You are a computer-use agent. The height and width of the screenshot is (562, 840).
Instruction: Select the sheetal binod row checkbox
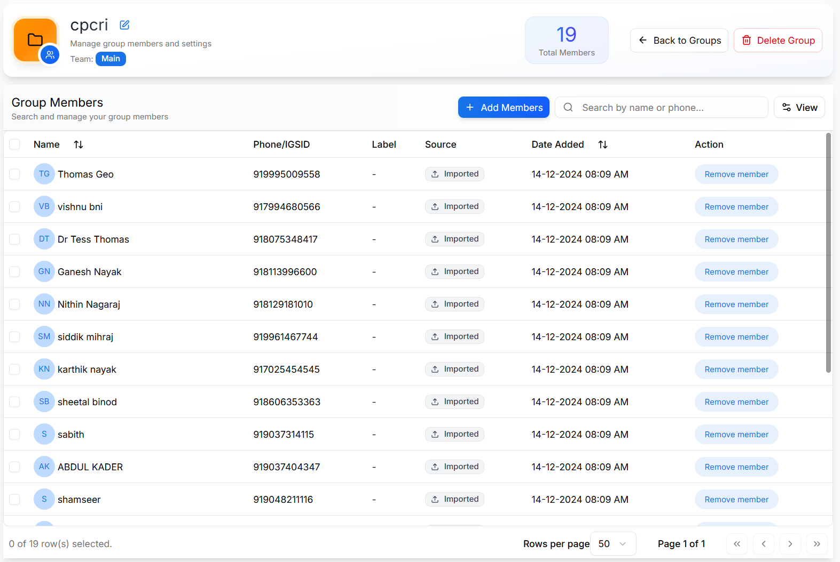(x=14, y=402)
